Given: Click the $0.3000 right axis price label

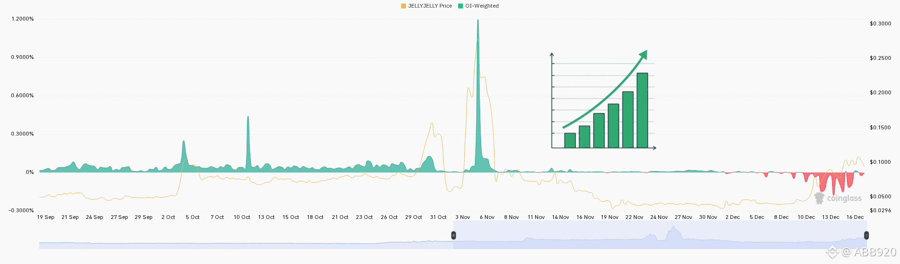Looking at the screenshot, I should click(880, 23).
